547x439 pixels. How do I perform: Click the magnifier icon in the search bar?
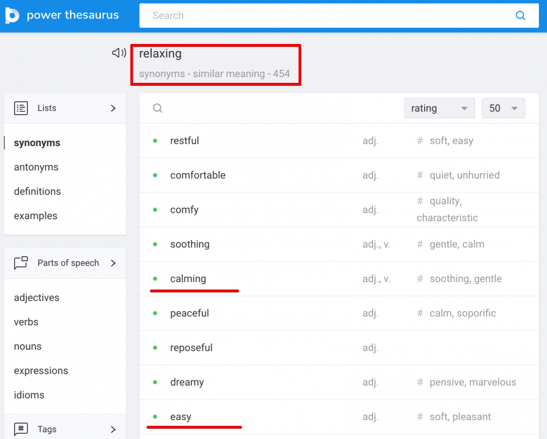[x=520, y=15]
